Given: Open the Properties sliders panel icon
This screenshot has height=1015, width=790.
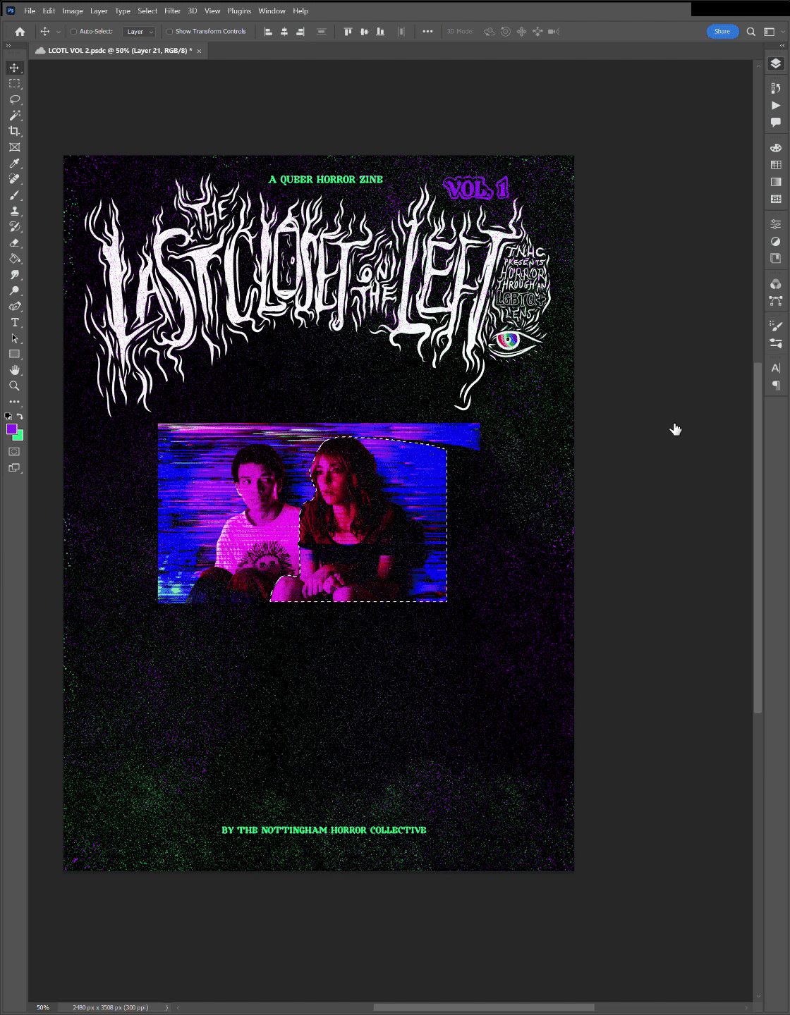Looking at the screenshot, I should pos(776,224).
